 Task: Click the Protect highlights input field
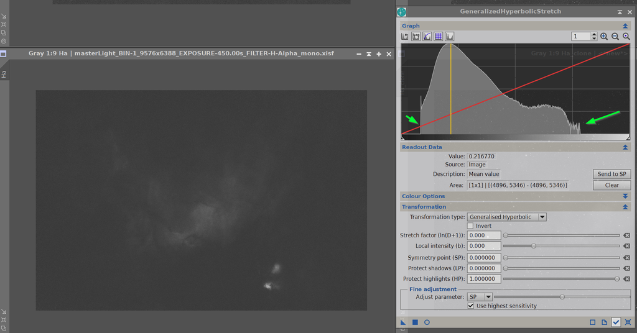[484, 279]
